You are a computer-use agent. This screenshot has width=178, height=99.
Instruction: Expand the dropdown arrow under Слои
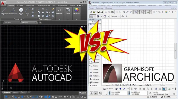coord(68,19)
